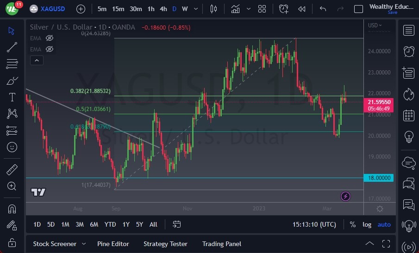The image size is (419, 253).
Task: Set date range to 1D
Action: click(37, 224)
